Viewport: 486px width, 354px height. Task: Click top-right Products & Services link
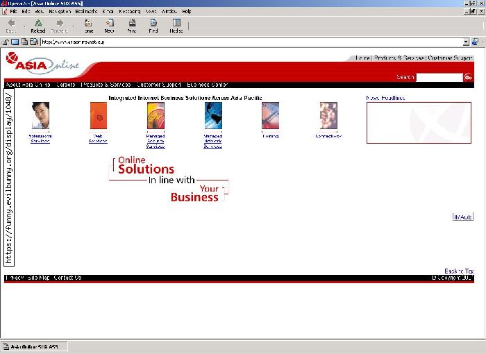(399, 58)
